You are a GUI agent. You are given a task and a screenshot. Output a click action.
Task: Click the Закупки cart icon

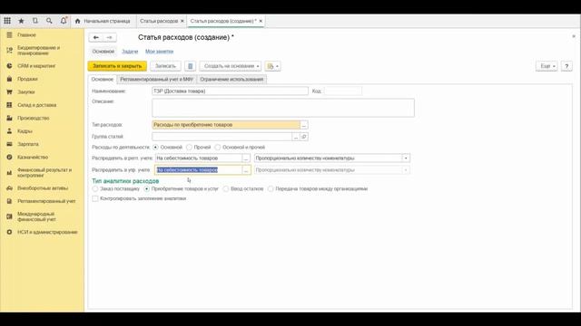(x=9, y=91)
